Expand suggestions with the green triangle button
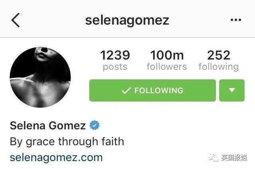Screen dimensions: 255x169 pos(232,90)
